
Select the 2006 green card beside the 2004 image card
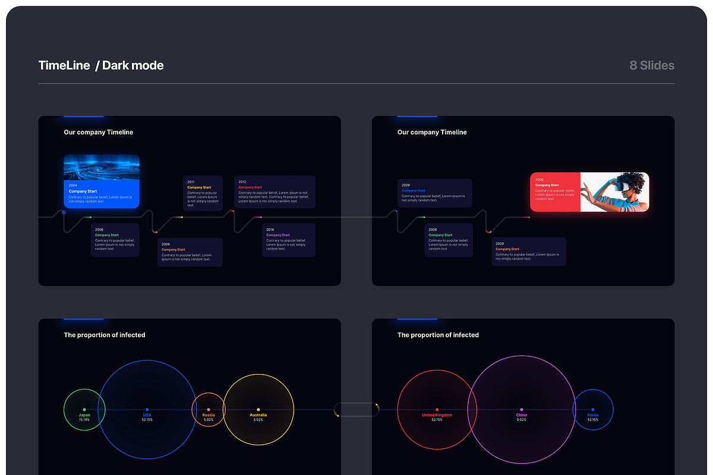pos(115,240)
